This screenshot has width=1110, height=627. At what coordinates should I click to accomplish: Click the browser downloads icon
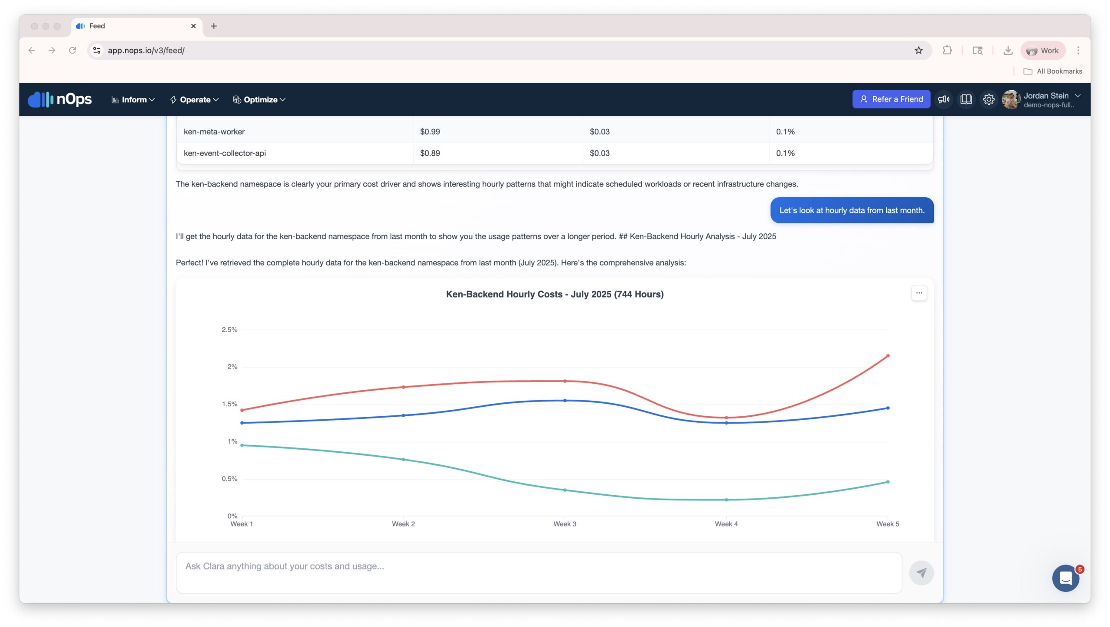[1008, 50]
